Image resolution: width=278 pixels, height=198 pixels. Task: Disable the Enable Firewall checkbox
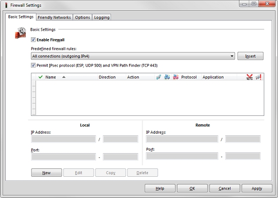tap(33, 40)
